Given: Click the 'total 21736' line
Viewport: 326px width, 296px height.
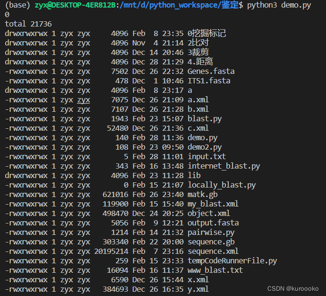Looking at the screenshot, I should 28,24.
